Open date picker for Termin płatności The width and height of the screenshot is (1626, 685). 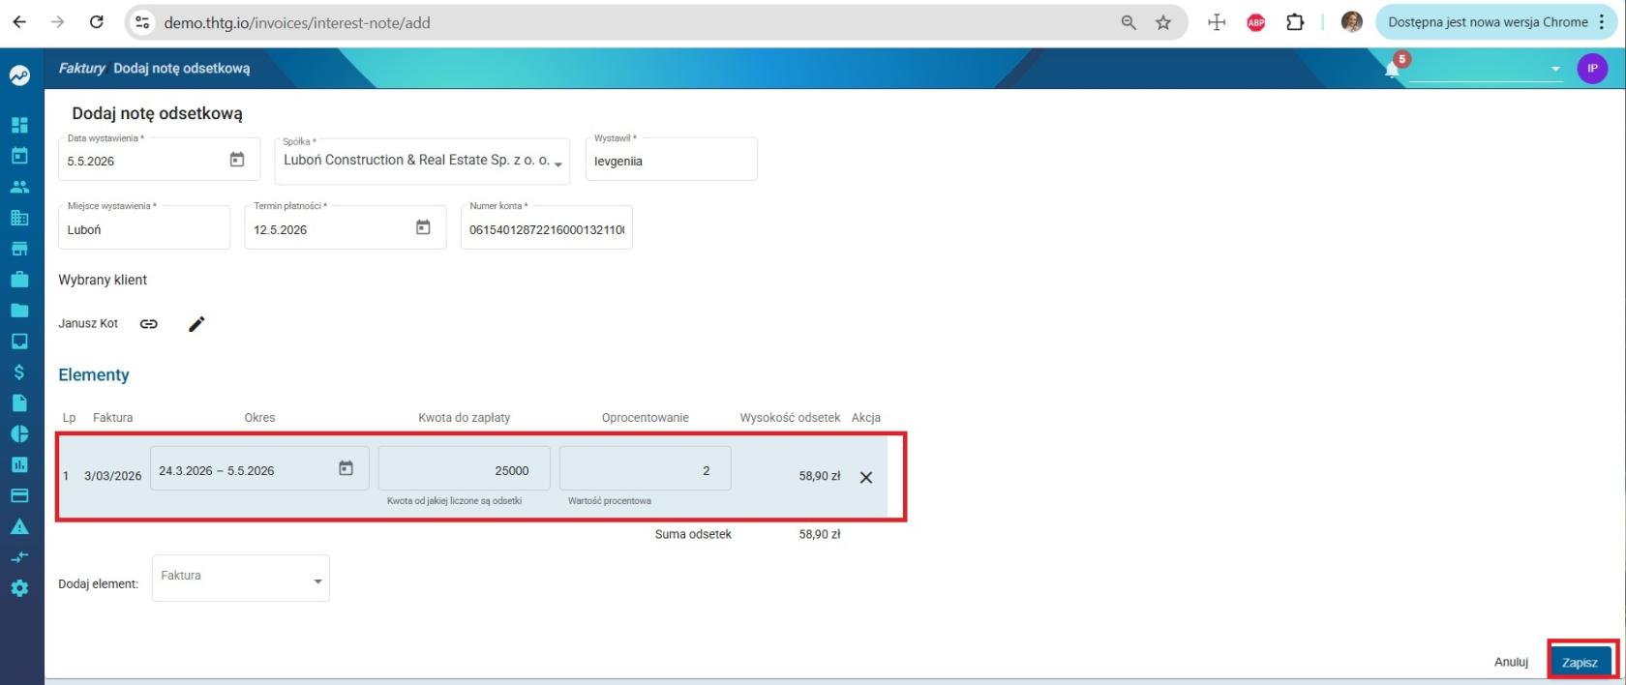(x=423, y=227)
